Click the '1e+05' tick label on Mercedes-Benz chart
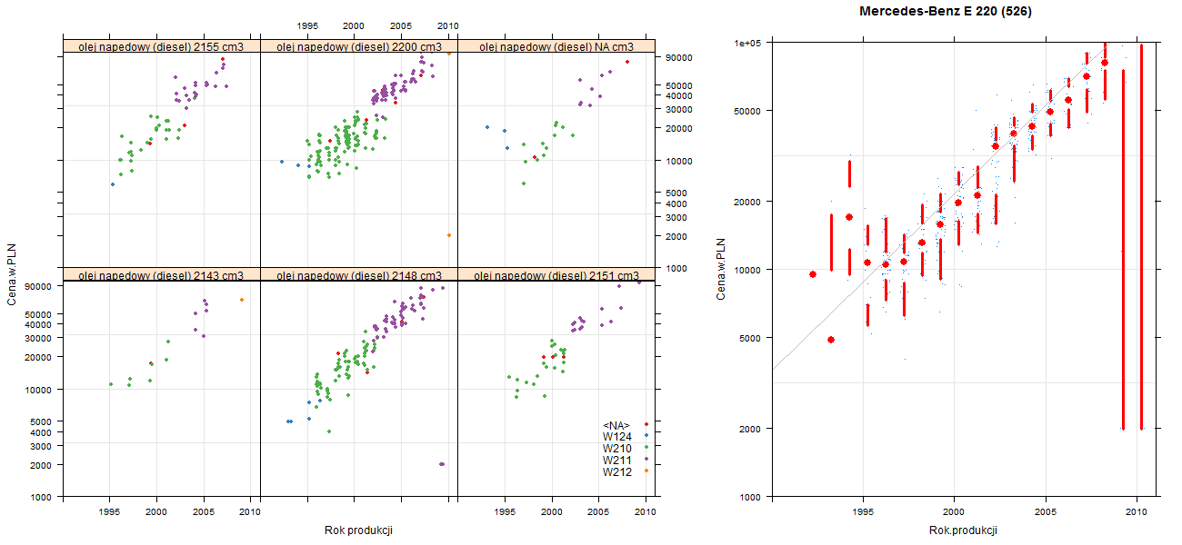The width and height of the screenshot is (1182, 545). [747, 43]
